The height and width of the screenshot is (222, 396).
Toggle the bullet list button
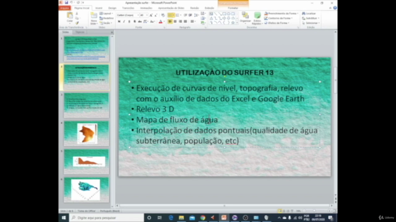click(171, 15)
